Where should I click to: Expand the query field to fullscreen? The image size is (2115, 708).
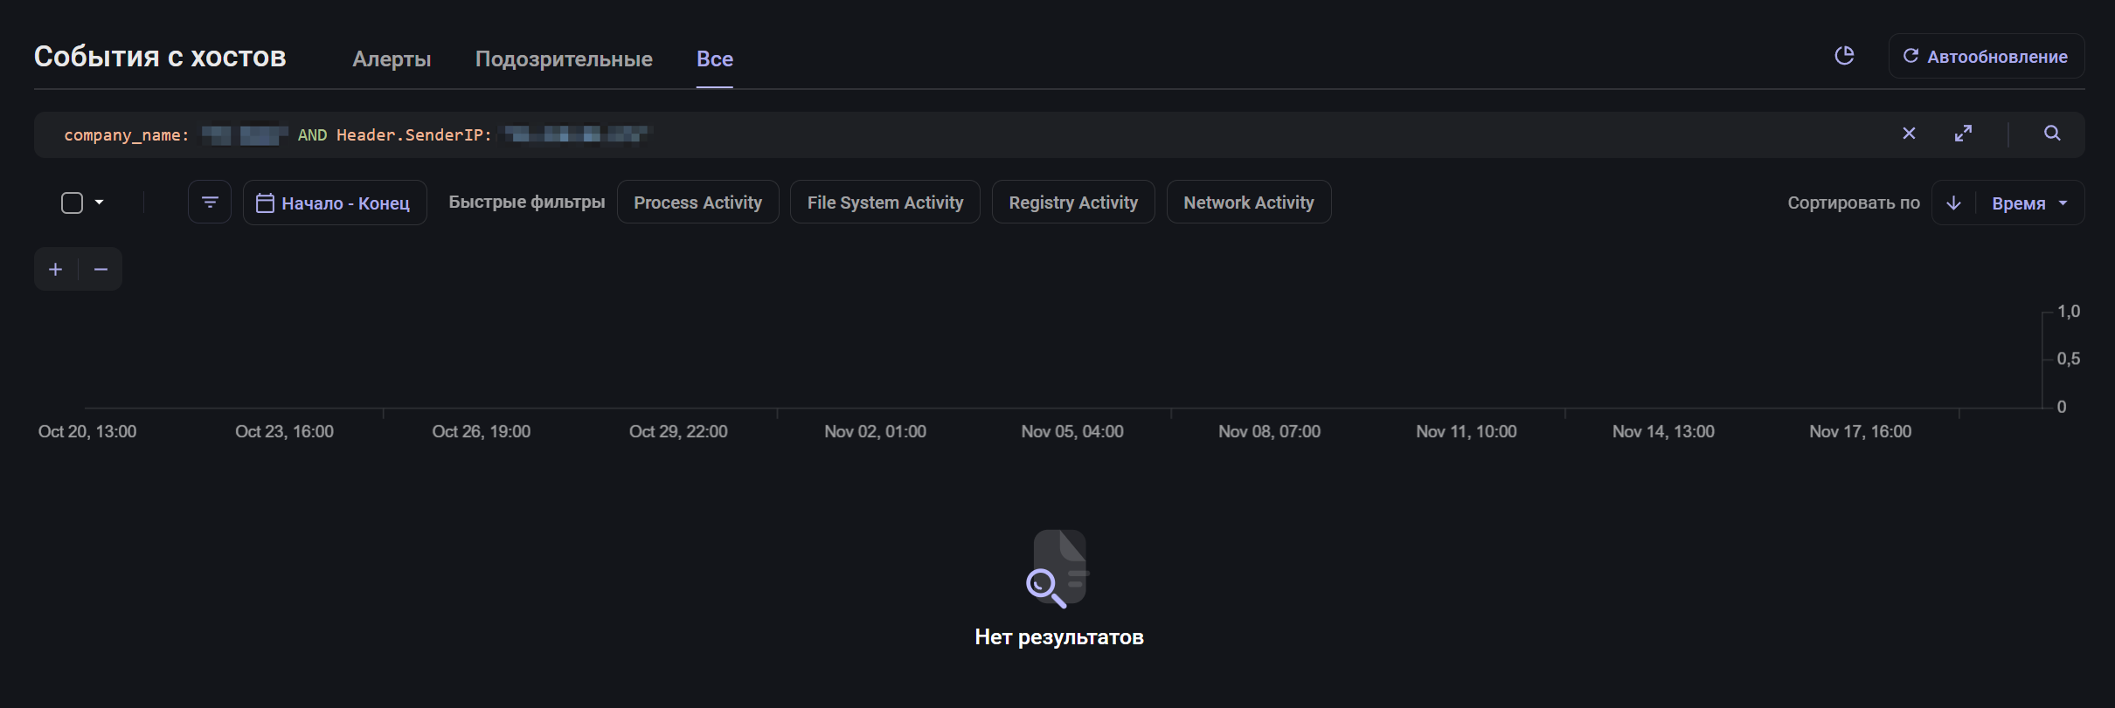click(x=1963, y=134)
